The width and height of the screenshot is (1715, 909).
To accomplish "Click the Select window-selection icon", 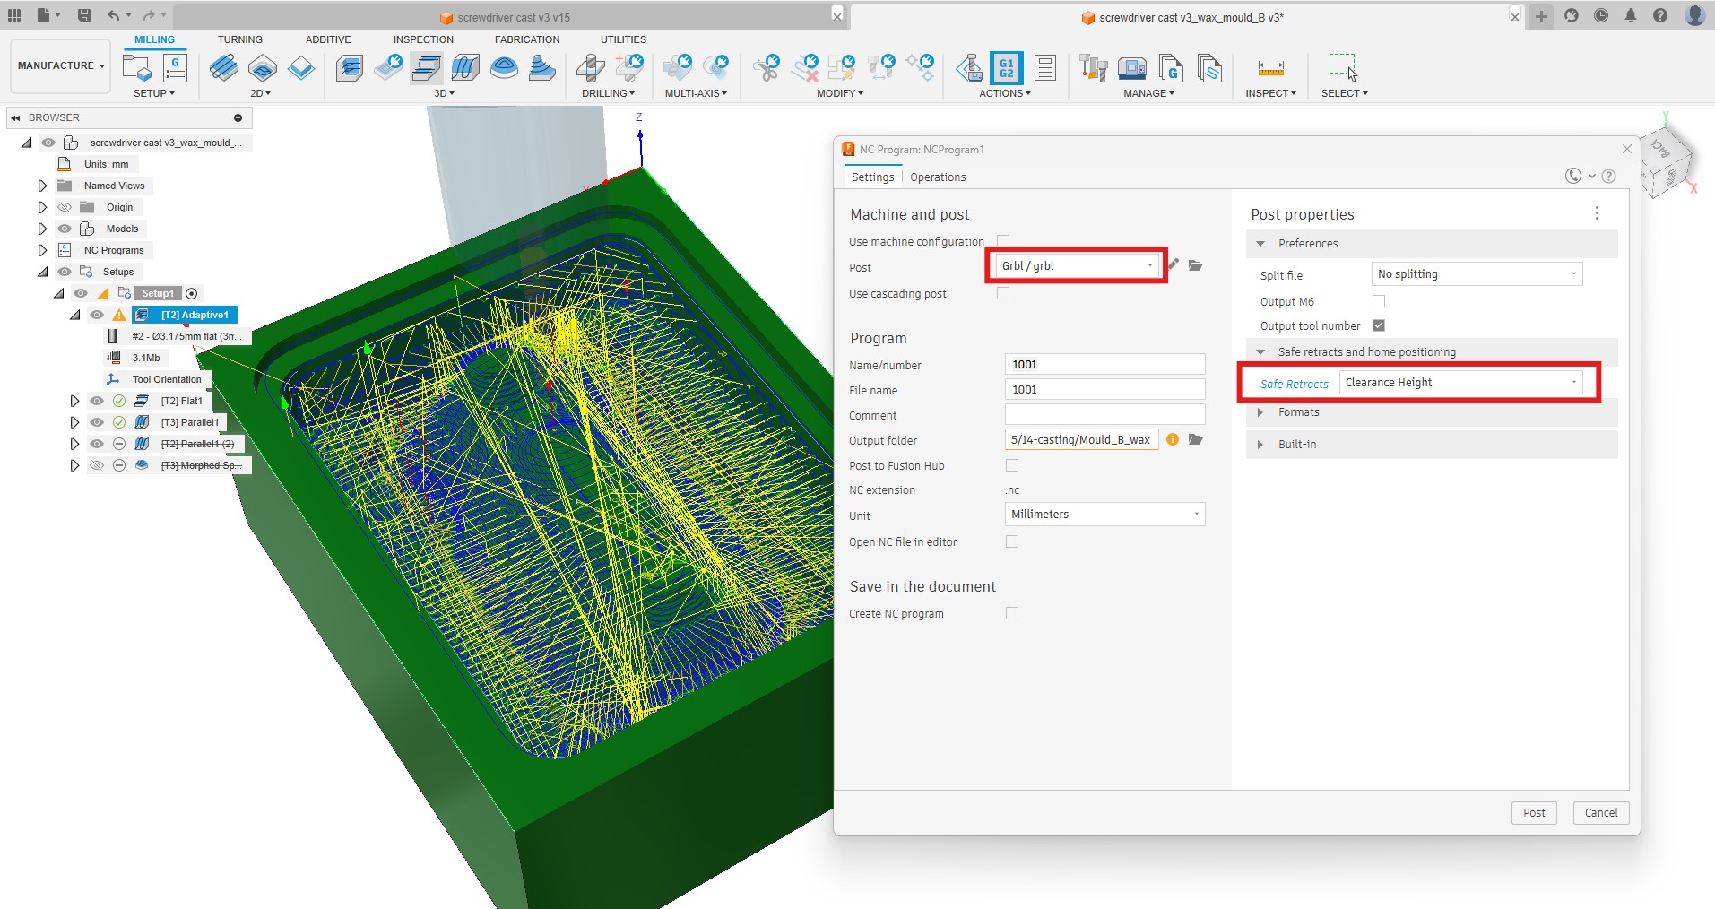I will pos(1343,68).
